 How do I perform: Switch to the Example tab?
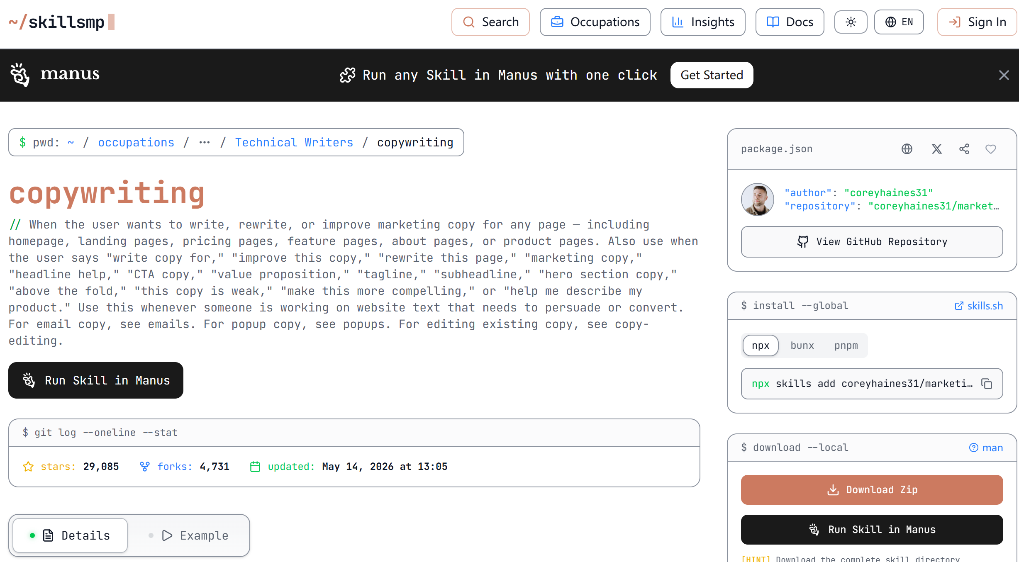point(189,535)
